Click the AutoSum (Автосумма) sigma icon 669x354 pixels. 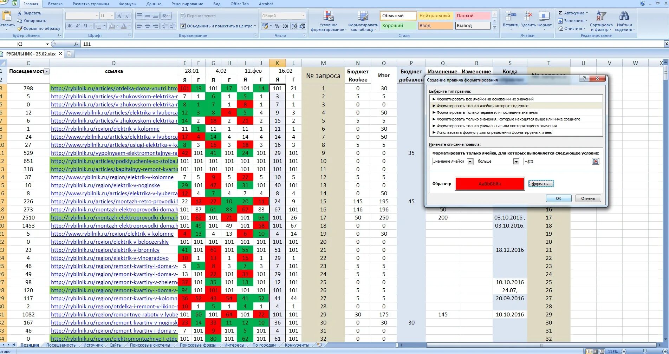[x=560, y=13]
